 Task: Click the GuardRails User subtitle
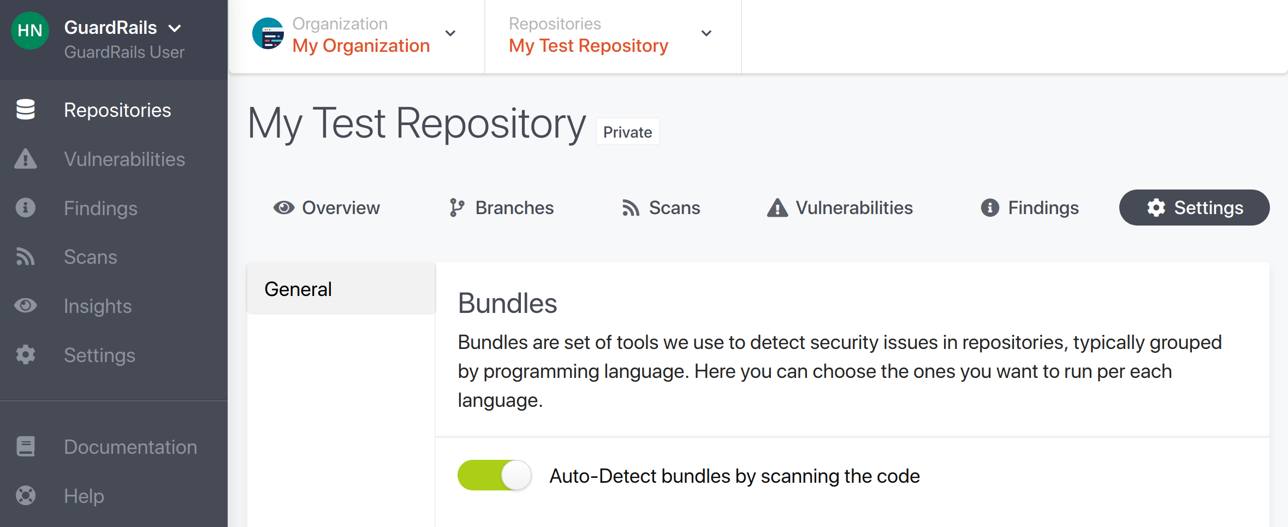[x=124, y=52]
